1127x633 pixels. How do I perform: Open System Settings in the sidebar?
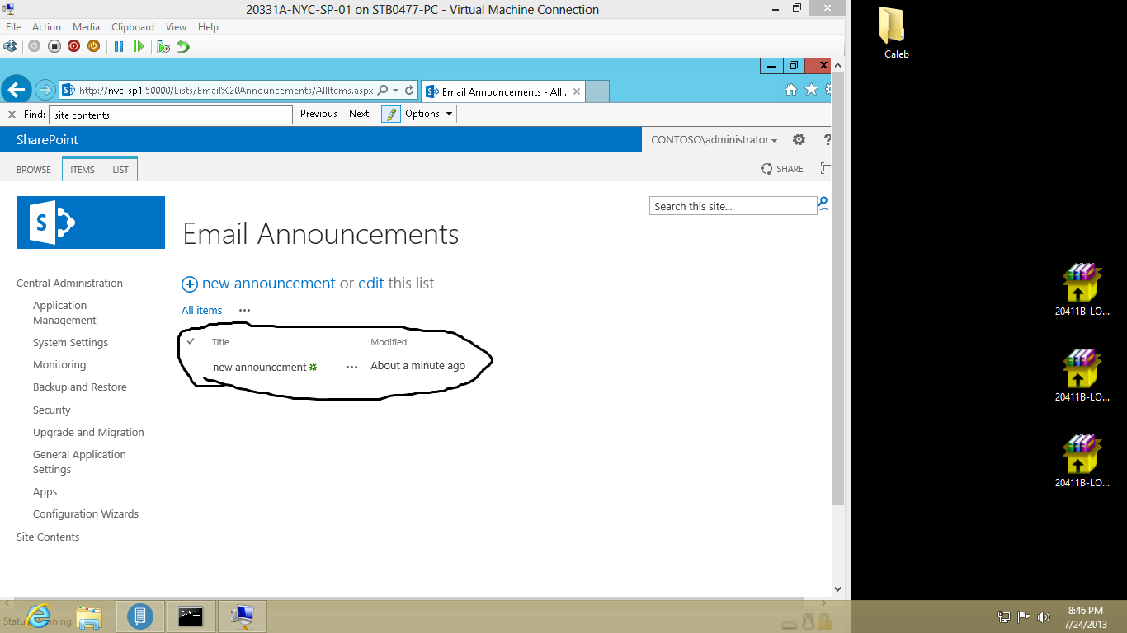pos(70,342)
